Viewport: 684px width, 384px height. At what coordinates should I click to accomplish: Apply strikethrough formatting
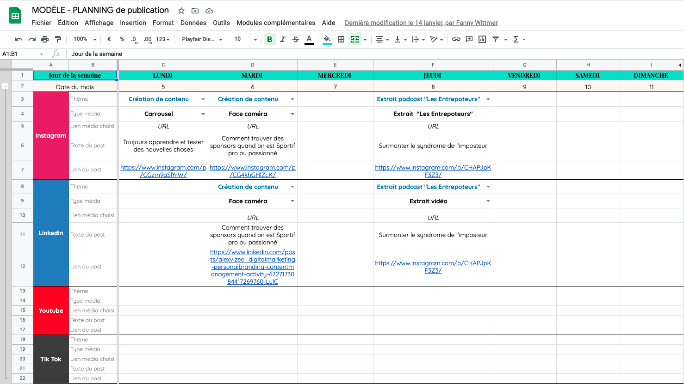pos(296,39)
